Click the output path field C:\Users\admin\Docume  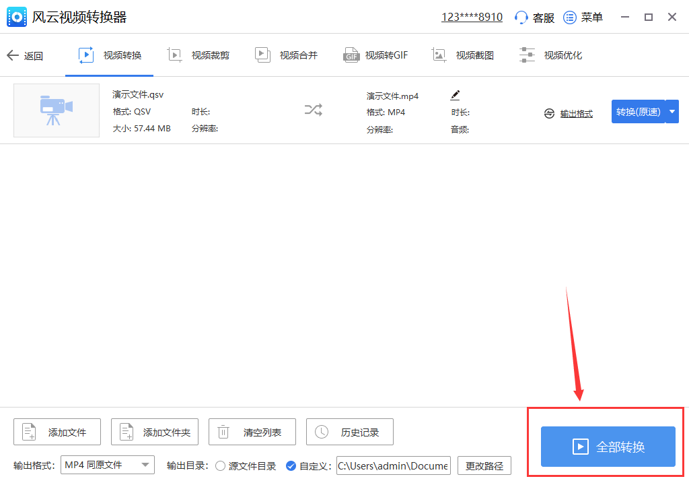coord(394,465)
